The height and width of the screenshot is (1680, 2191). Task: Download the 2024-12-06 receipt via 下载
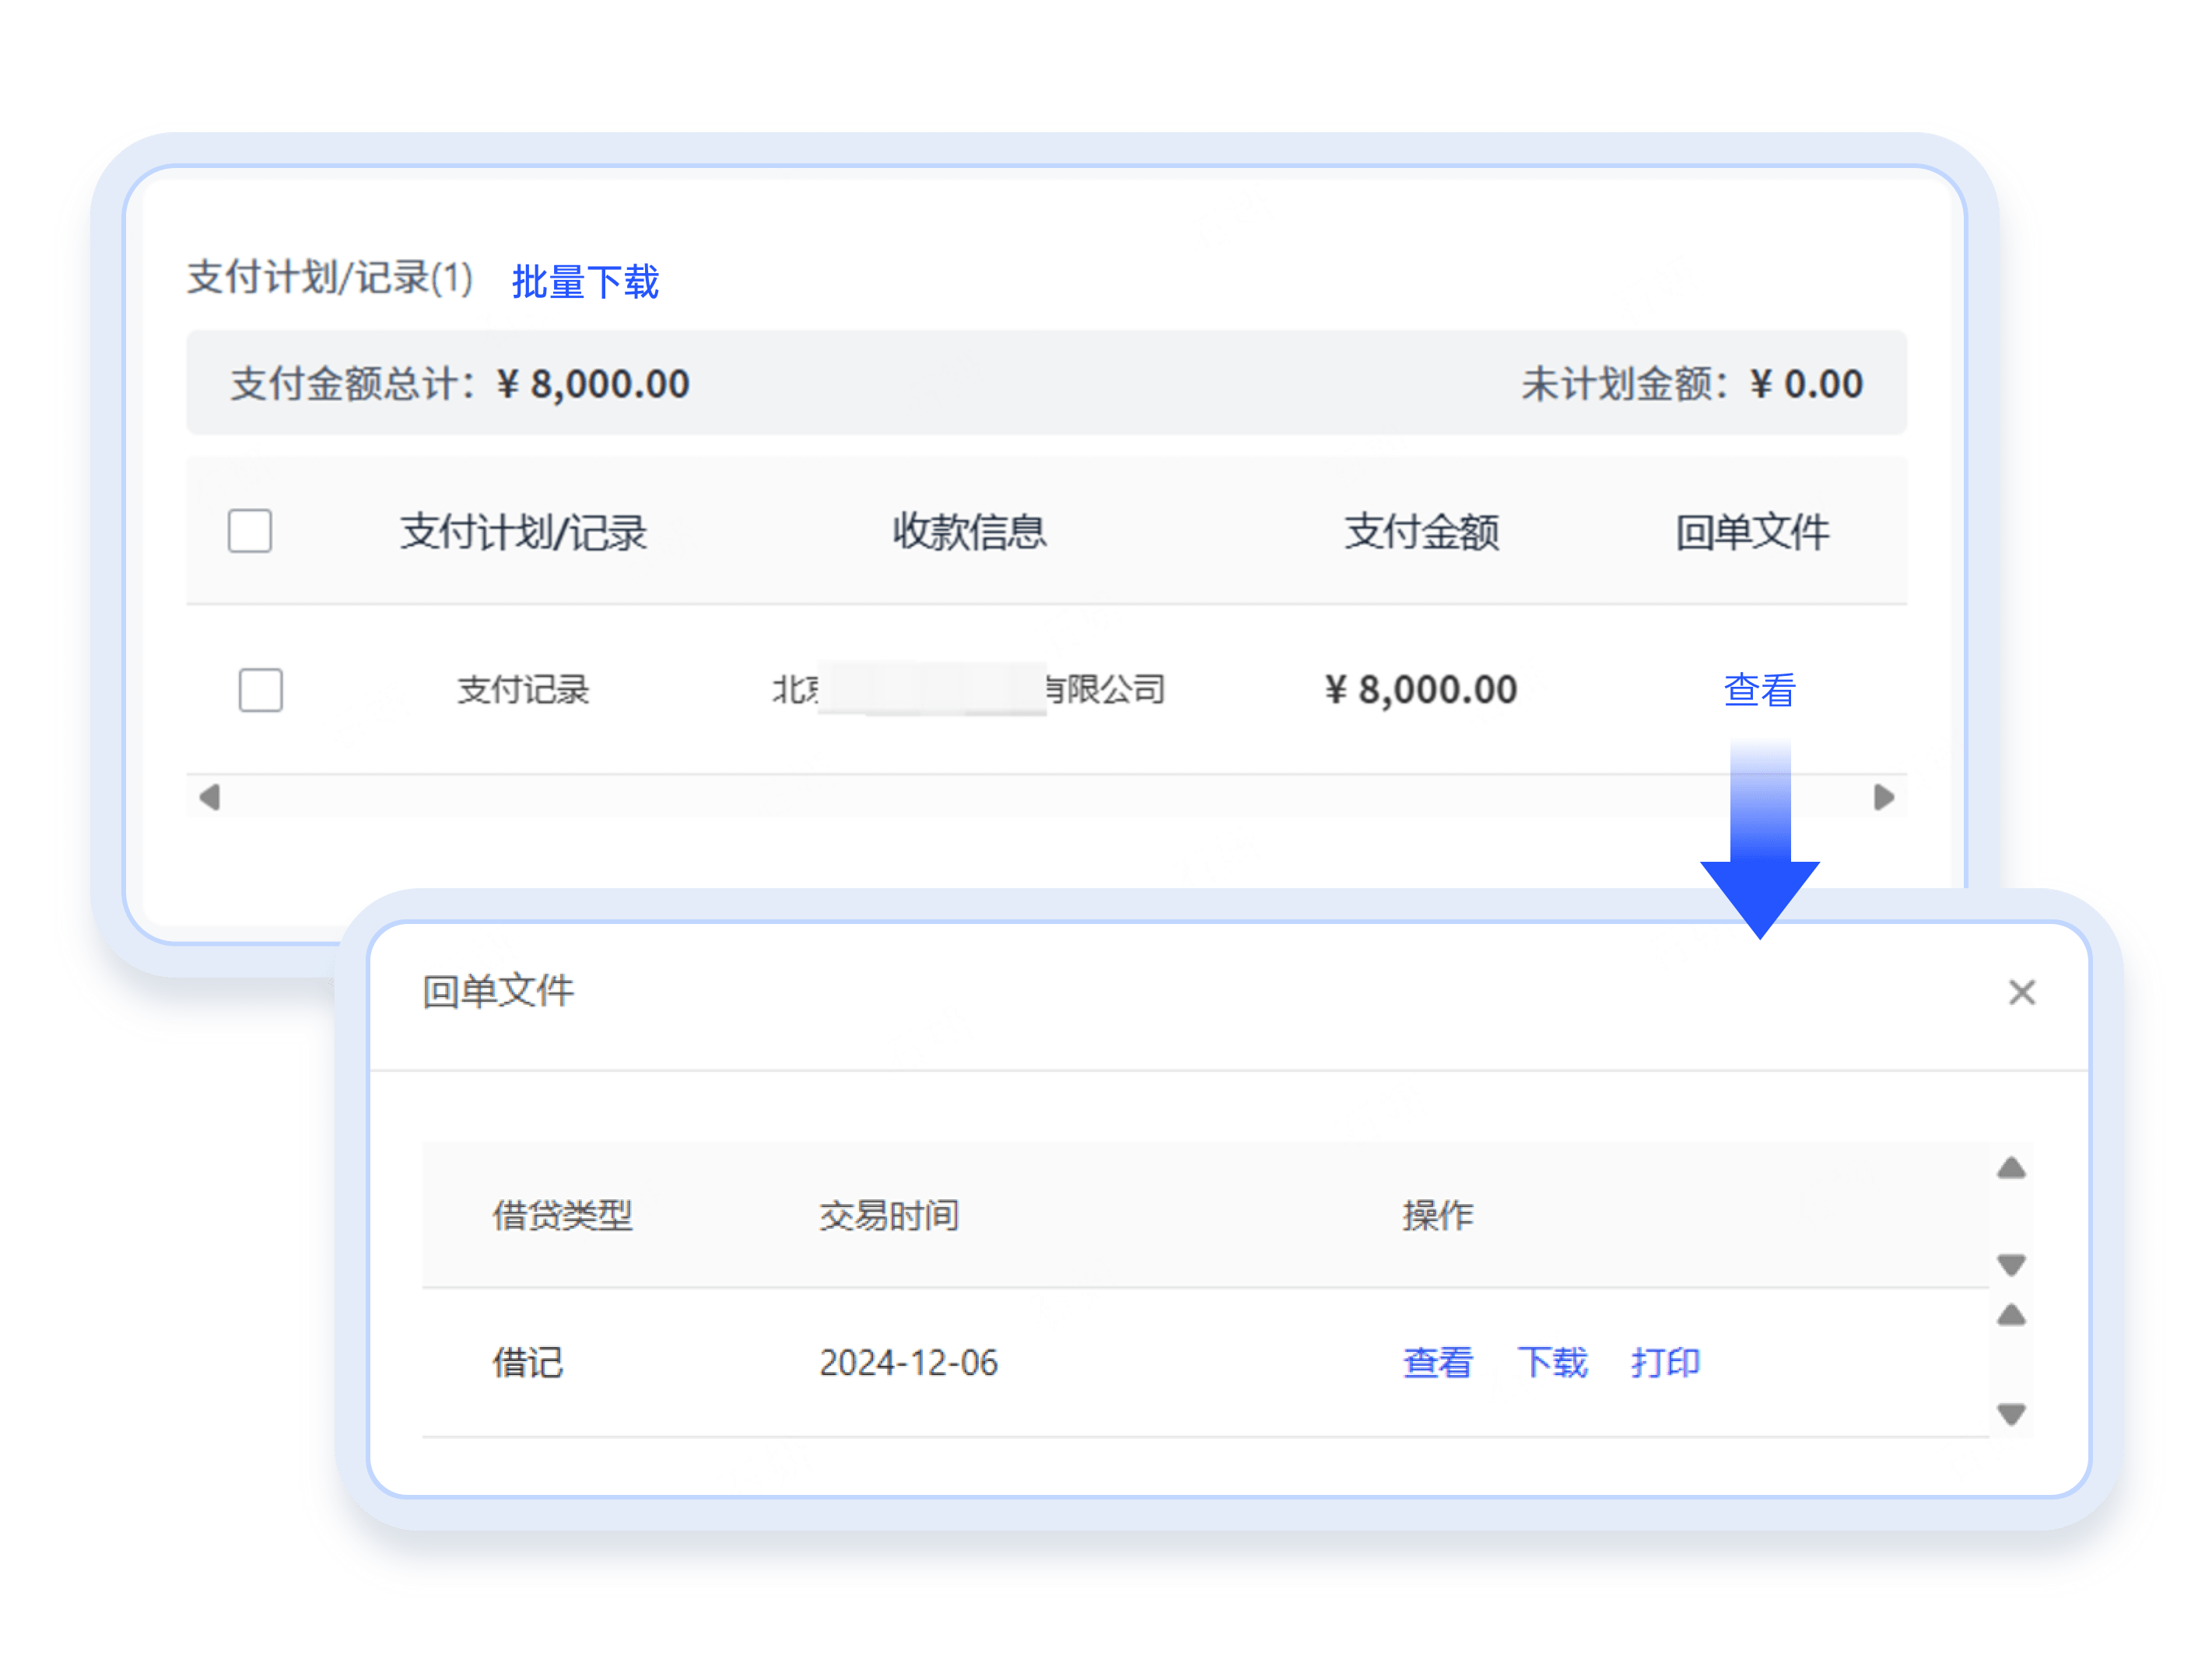click(1551, 1362)
